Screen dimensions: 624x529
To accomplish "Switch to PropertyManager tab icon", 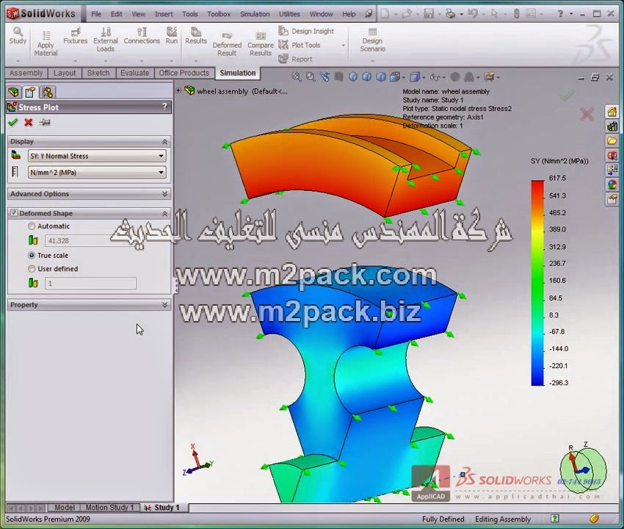I will (30, 92).
